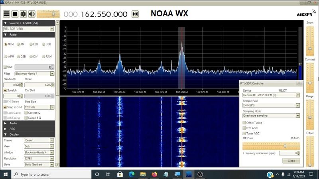The height and width of the screenshot is (179, 319).
Task: Collapse the Radio section
Action: click(29, 35)
